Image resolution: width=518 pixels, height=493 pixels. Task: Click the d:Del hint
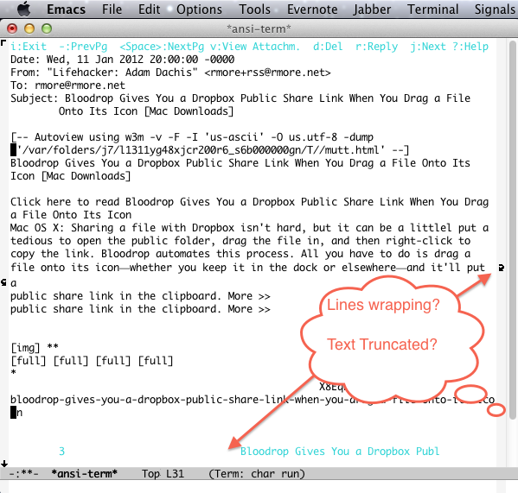(x=328, y=47)
